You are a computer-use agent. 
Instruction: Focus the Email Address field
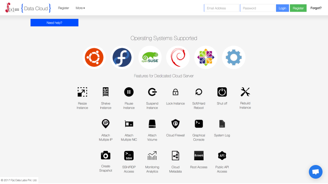pyautogui.click(x=221, y=8)
